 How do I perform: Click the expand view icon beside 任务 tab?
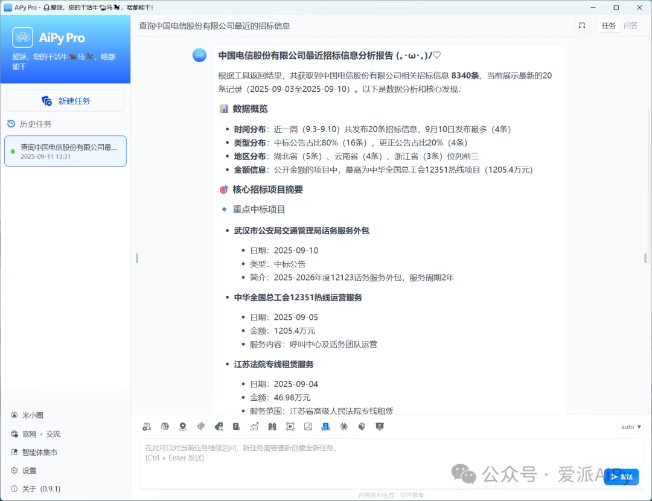582,26
